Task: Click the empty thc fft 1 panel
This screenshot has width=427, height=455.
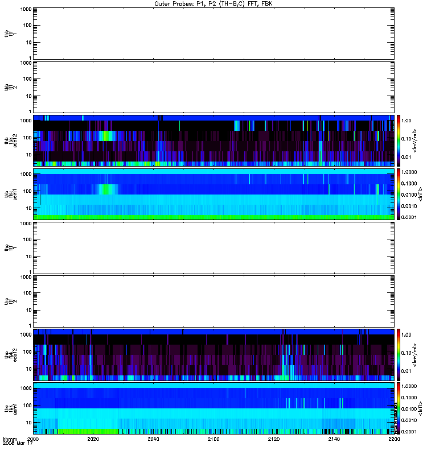Action: [213, 248]
